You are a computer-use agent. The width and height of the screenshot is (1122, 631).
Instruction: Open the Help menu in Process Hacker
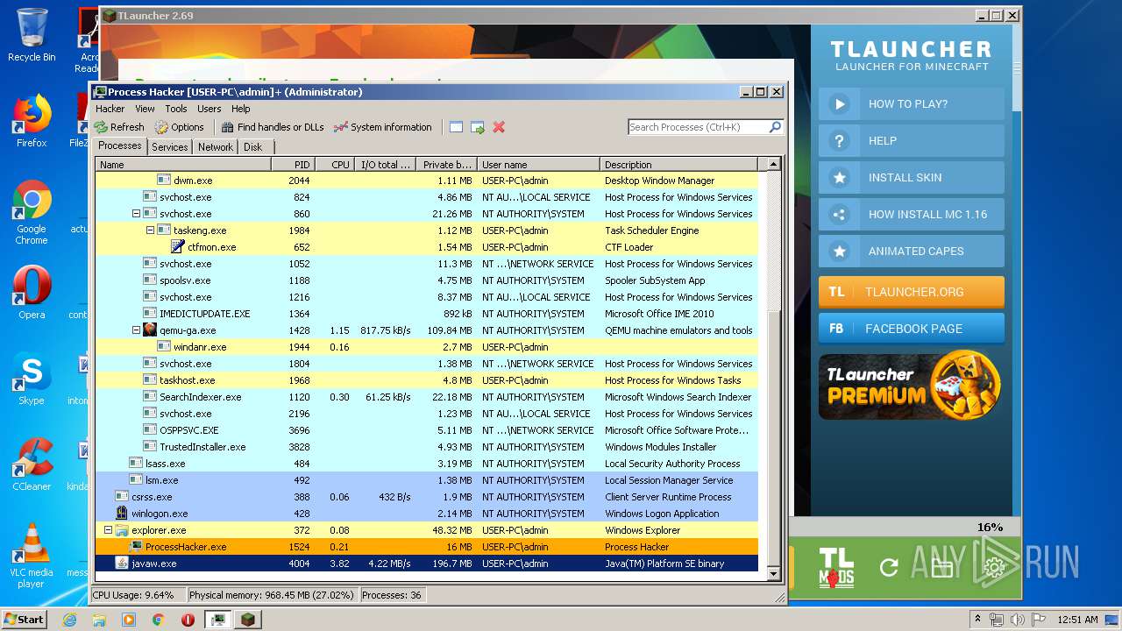pos(241,109)
